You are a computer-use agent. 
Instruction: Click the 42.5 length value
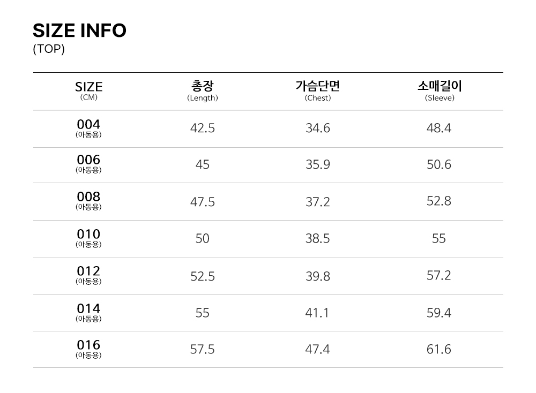point(203,129)
